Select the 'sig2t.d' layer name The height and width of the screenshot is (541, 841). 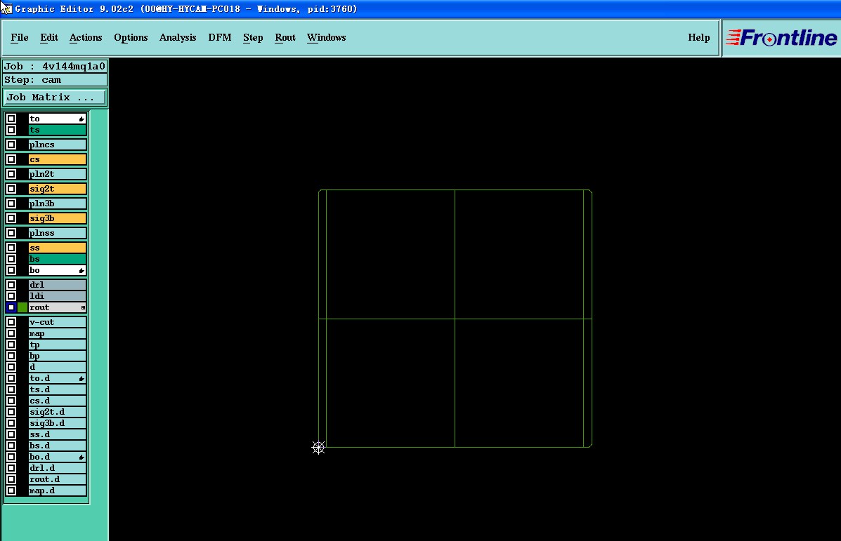click(x=58, y=413)
